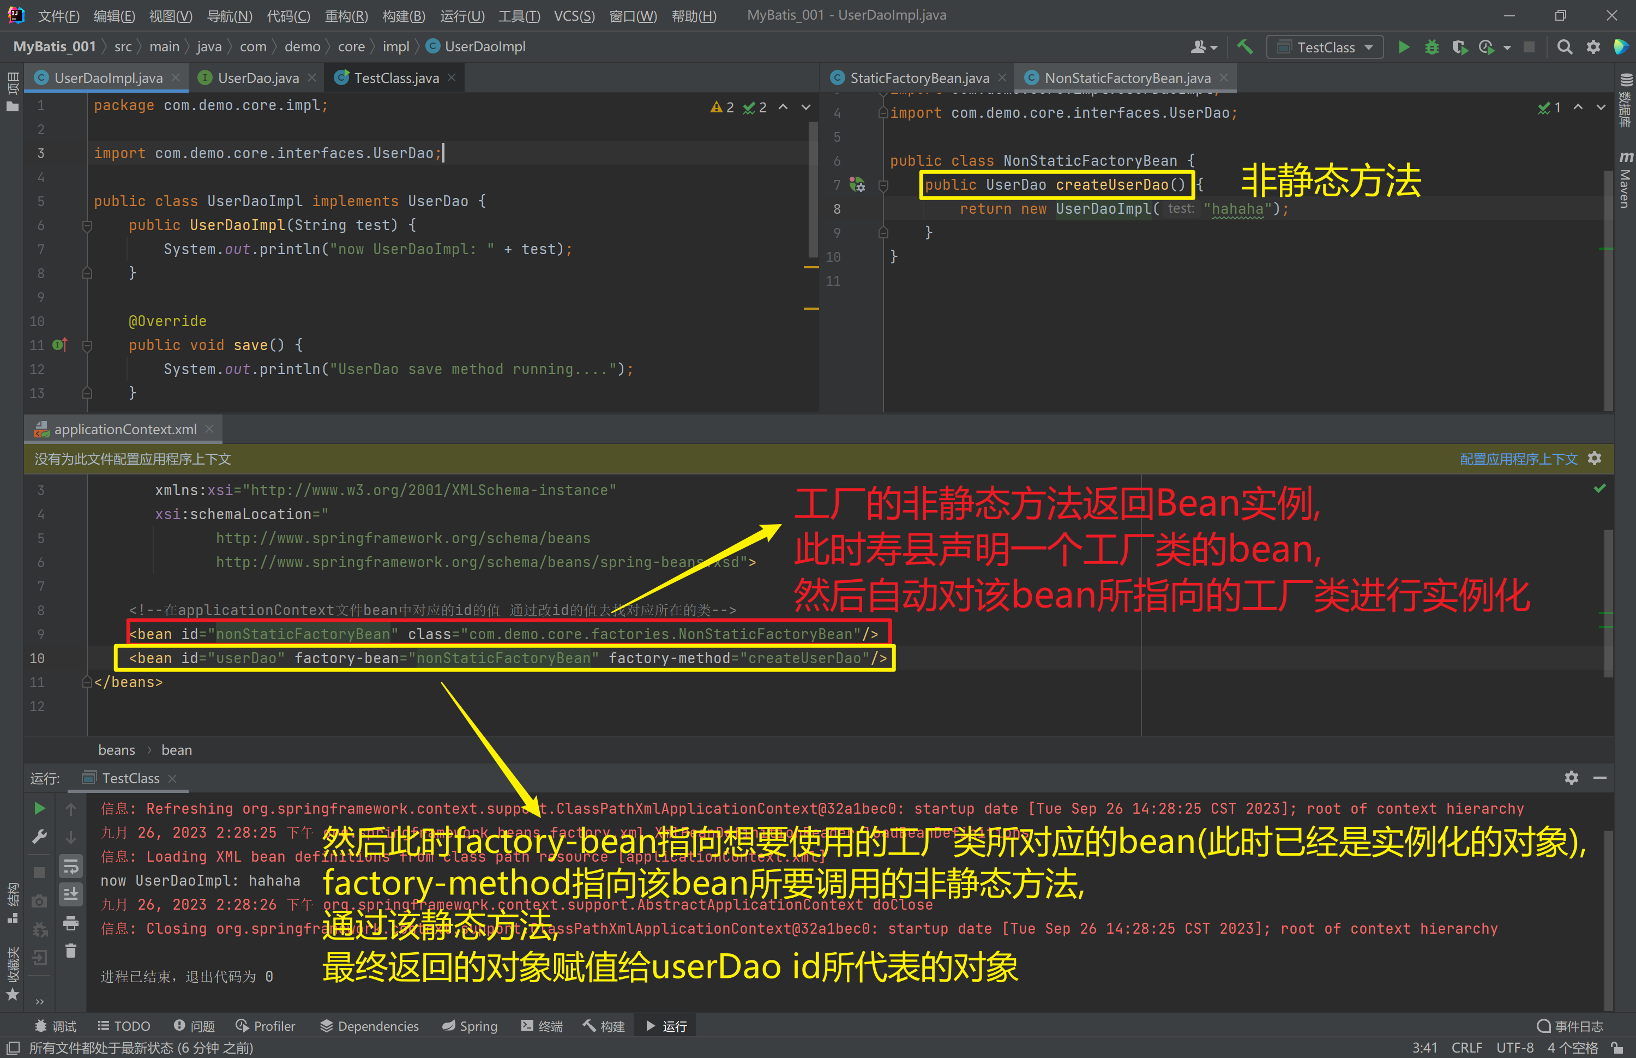Viewport: 1636px width, 1058px height.
Task: Switch to the UserDao.java tab
Action: (257, 77)
